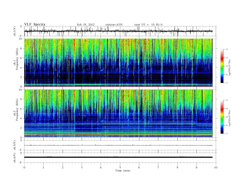Click the "4" label on the Time axis
This screenshot has height=188, width=243.
(101, 167)
